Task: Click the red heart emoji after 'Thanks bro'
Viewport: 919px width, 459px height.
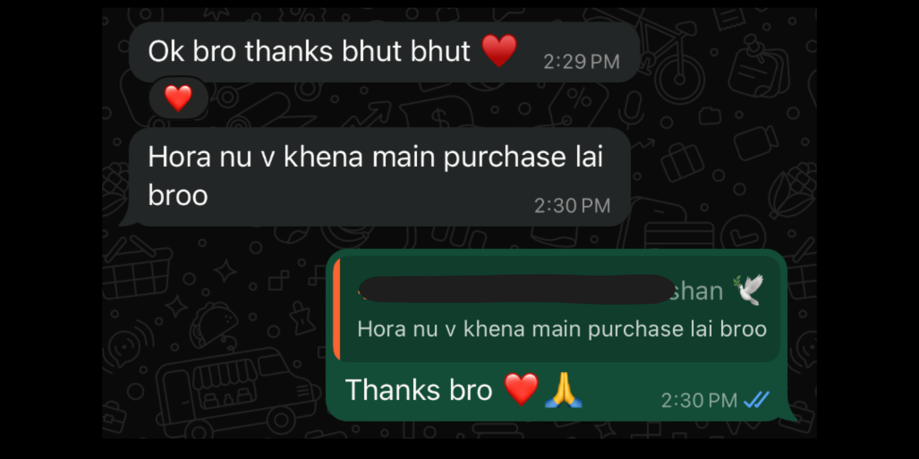Action: pos(521,389)
